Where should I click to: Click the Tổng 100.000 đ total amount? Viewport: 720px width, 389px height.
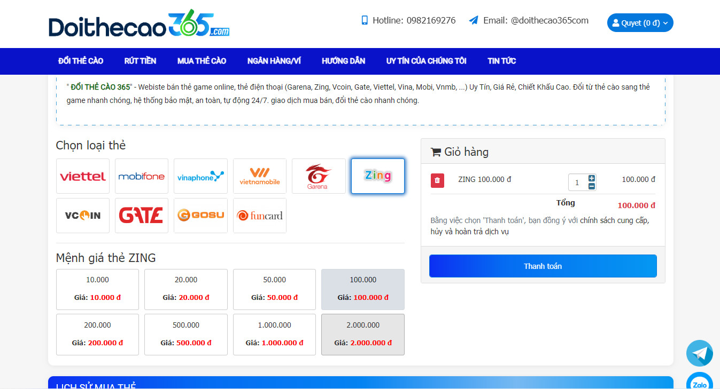(636, 205)
